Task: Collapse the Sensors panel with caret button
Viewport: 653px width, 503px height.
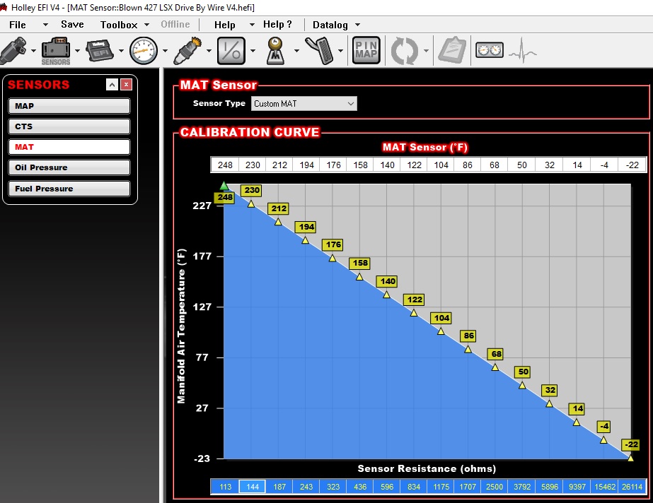Action: tap(112, 85)
